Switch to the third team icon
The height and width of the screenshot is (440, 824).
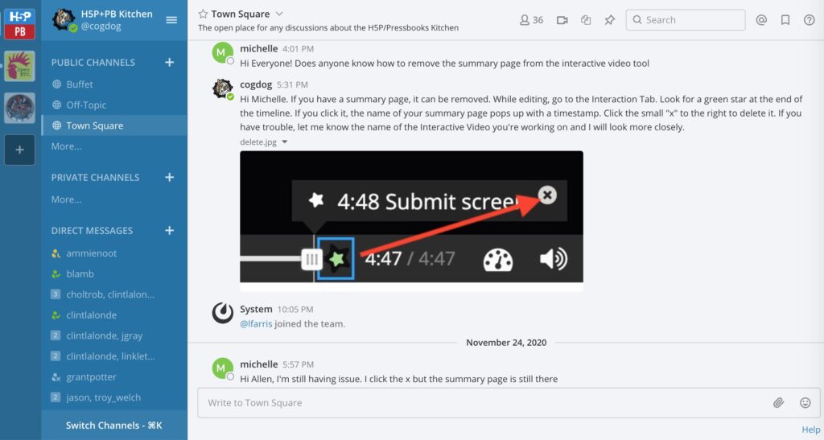[x=19, y=108]
